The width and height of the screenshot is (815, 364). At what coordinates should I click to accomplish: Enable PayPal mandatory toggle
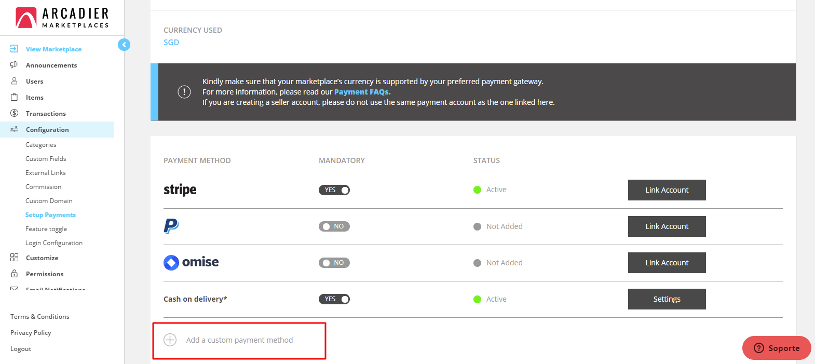pos(334,226)
